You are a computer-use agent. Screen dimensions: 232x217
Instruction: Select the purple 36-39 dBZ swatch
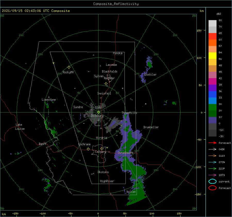pos(212,88)
